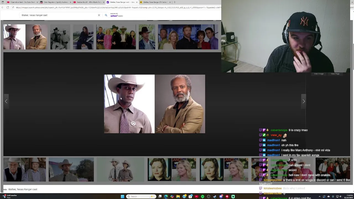Show next image with right arrow

(x=304, y=101)
